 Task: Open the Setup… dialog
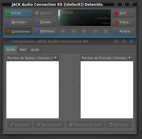coord(123,22)
